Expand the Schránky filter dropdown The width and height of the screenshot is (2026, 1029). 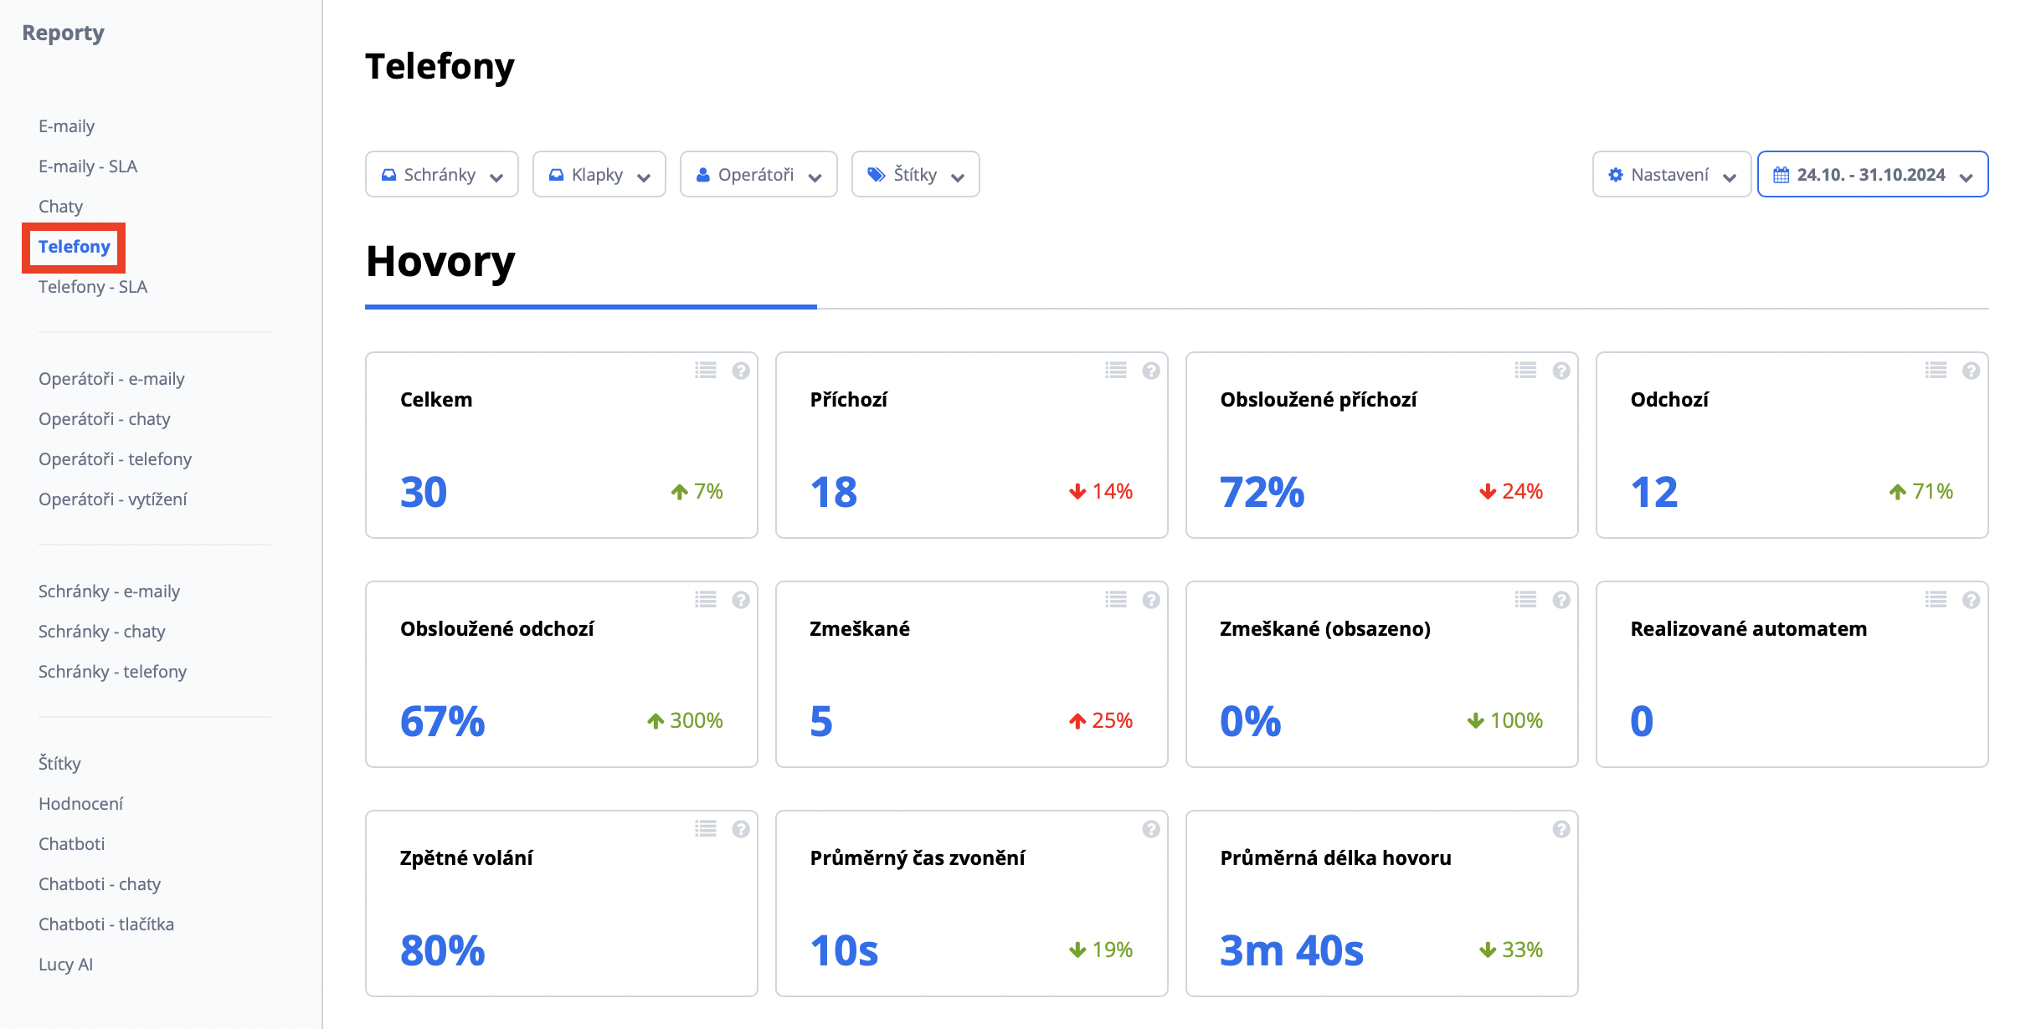click(x=442, y=175)
